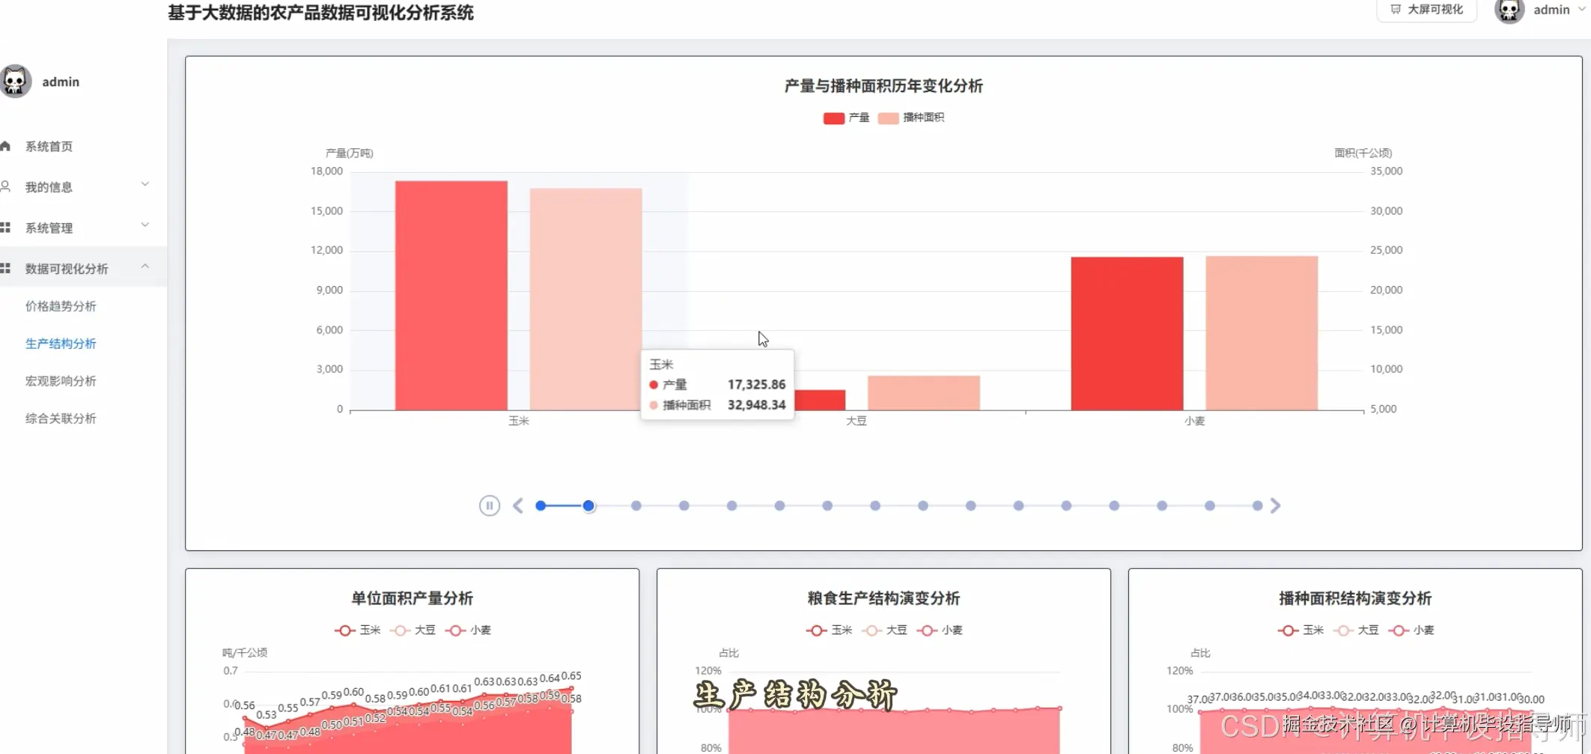The image size is (1591, 754).
Task: Click the 32,948.34 tooltip value
Action: click(x=756, y=405)
